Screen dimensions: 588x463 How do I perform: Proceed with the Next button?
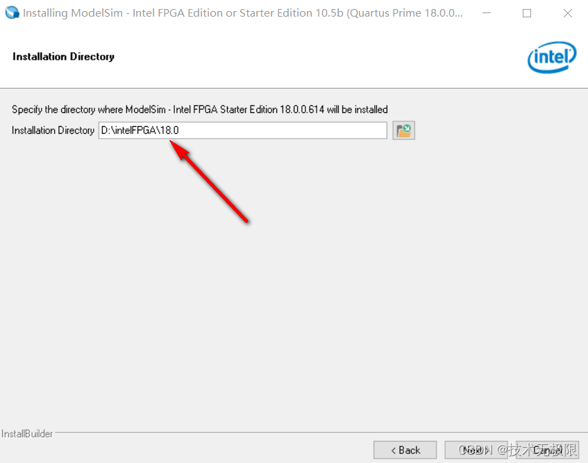coord(476,450)
